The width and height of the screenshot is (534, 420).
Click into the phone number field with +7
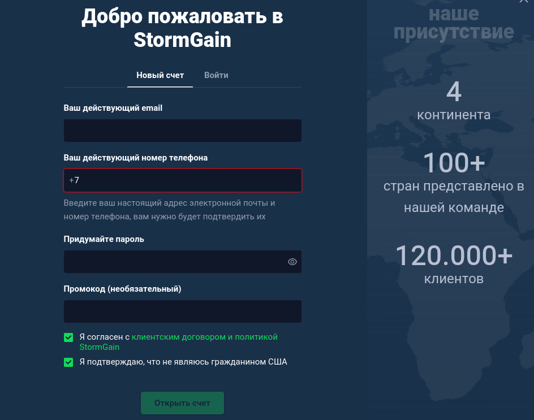click(x=182, y=180)
